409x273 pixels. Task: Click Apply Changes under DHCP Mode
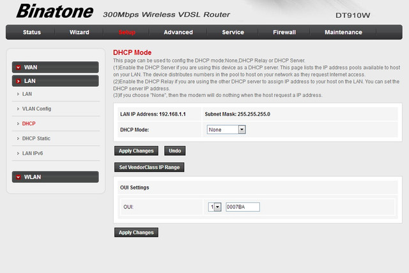(136, 151)
